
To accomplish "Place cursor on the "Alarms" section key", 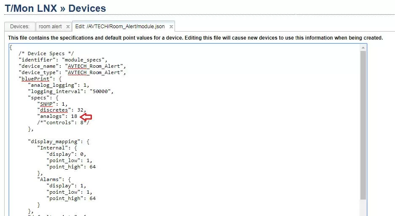I will (50, 179).
